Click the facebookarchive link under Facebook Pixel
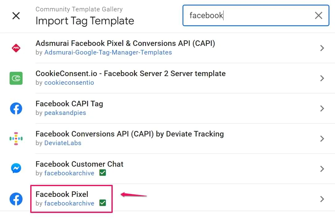Image resolution: width=335 pixels, height=220 pixels. click(69, 203)
